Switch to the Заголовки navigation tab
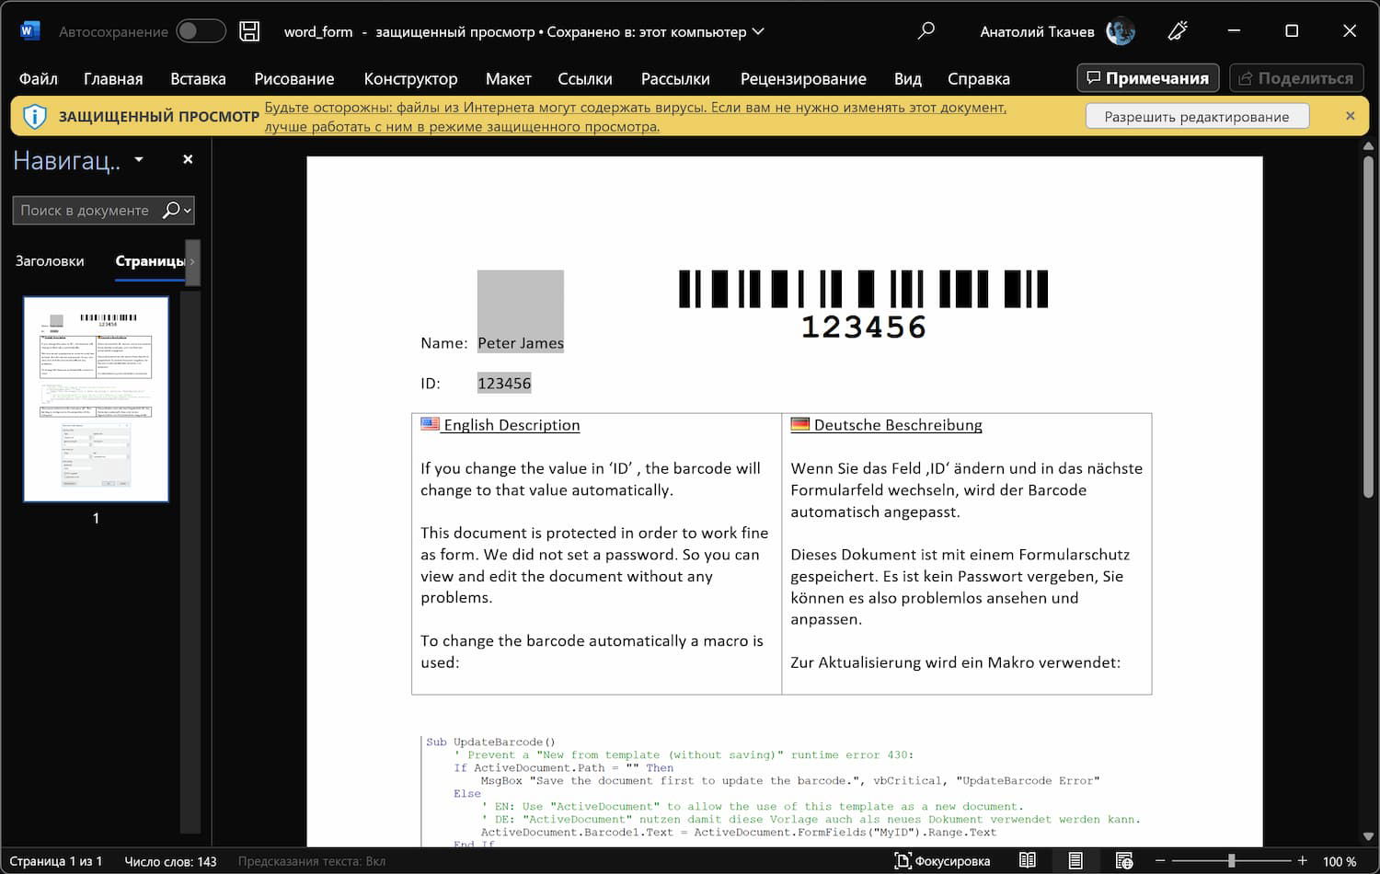1380x874 pixels. [x=50, y=261]
